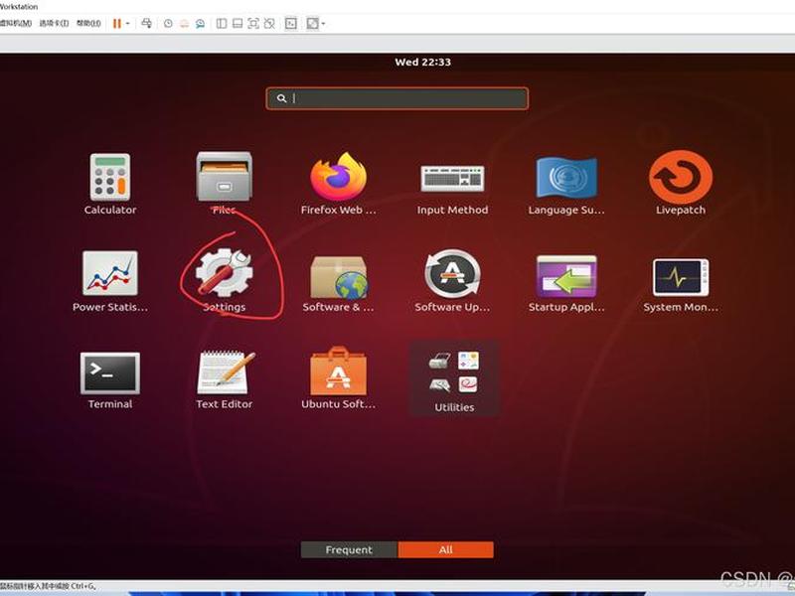The image size is (795, 596).
Task: Click the send Ctrl+Alt+Del toolbar icon
Action: (146, 23)
